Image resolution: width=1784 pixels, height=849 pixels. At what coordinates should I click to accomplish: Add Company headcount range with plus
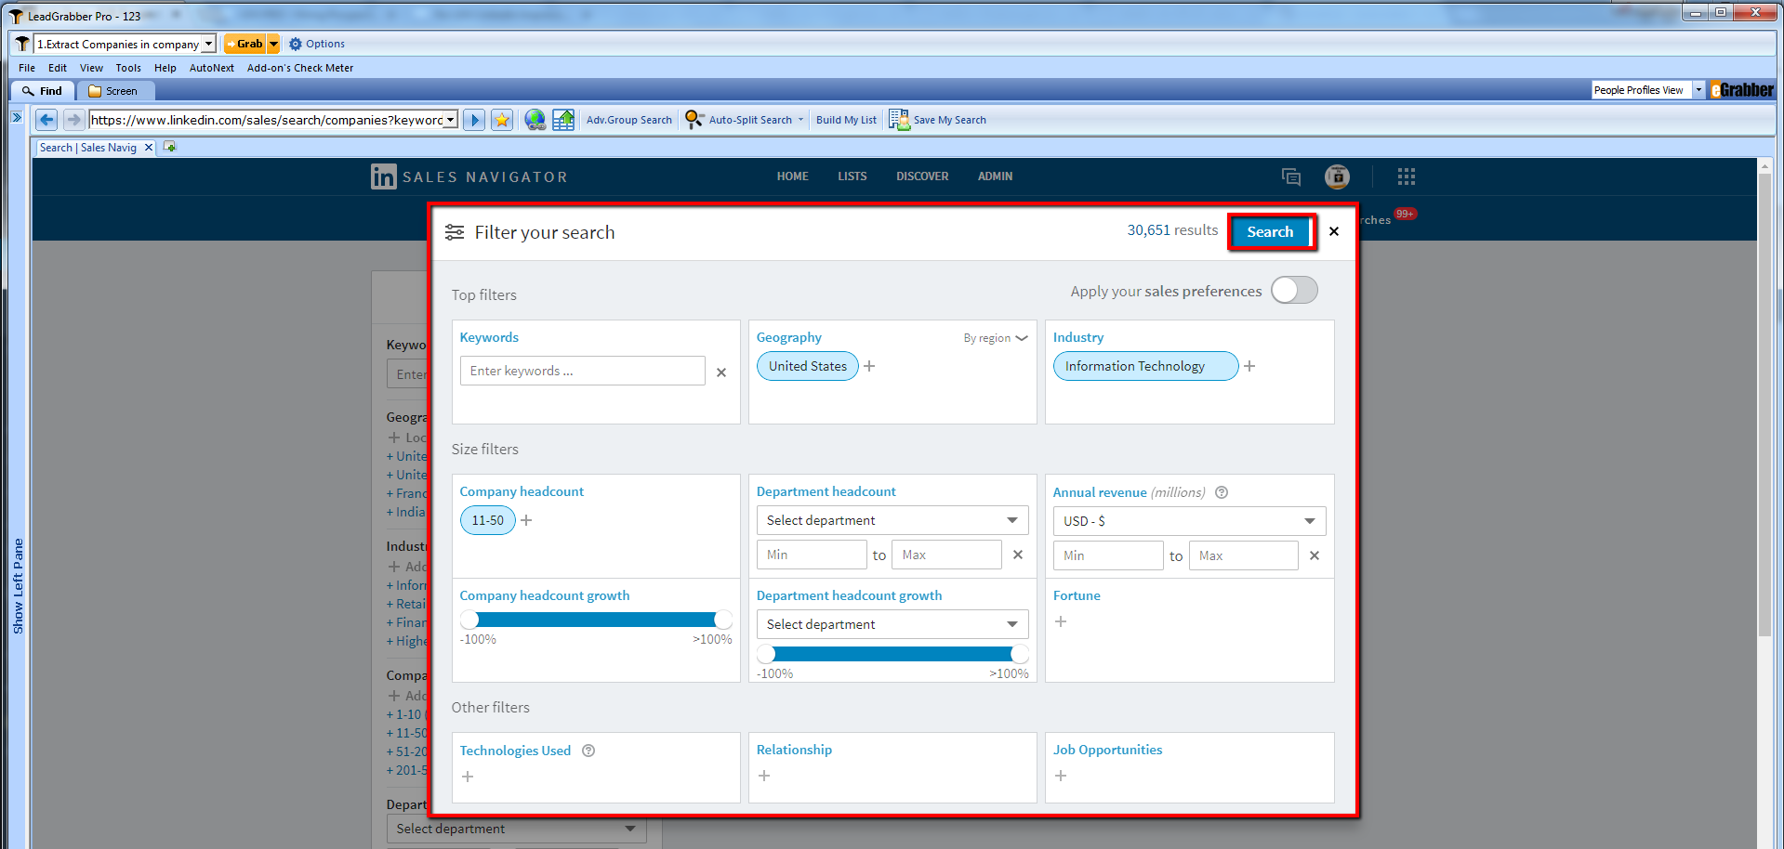click(x=526, y=520)
